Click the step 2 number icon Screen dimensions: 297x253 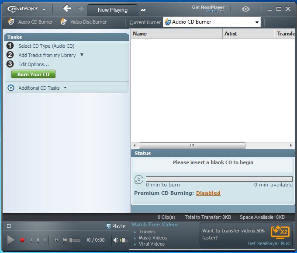10,55
